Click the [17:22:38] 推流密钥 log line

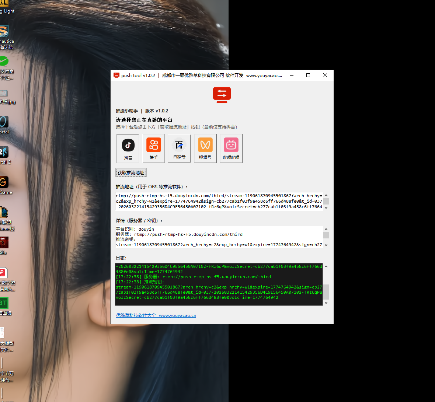[x=140, y=282]
